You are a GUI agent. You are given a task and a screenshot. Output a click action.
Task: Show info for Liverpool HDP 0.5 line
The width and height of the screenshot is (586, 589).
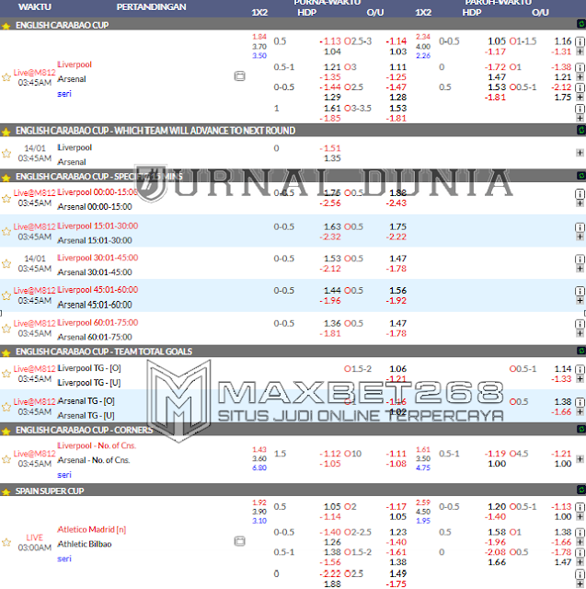tap(580, 41)
